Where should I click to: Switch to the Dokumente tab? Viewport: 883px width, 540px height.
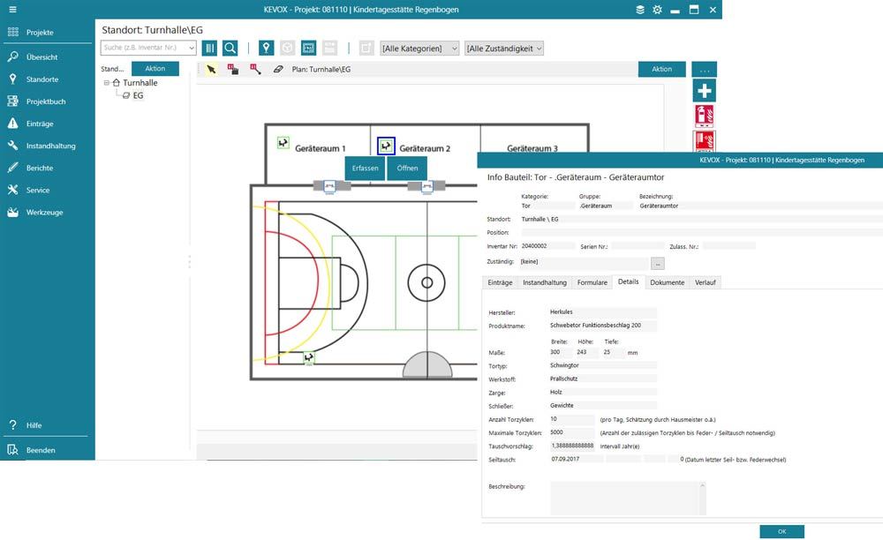pos(668,282)
